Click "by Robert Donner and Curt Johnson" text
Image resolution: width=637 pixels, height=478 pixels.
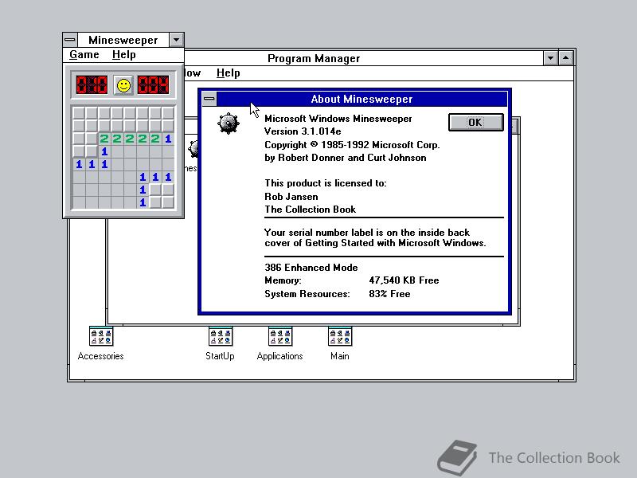[x=346, y=158]
